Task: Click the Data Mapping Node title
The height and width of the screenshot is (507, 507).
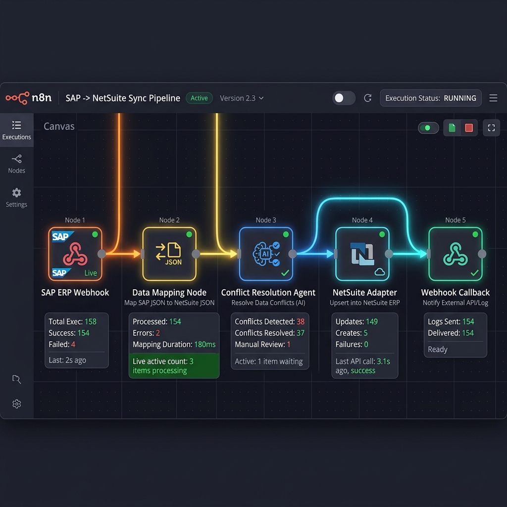Action: tap(169, 292)
